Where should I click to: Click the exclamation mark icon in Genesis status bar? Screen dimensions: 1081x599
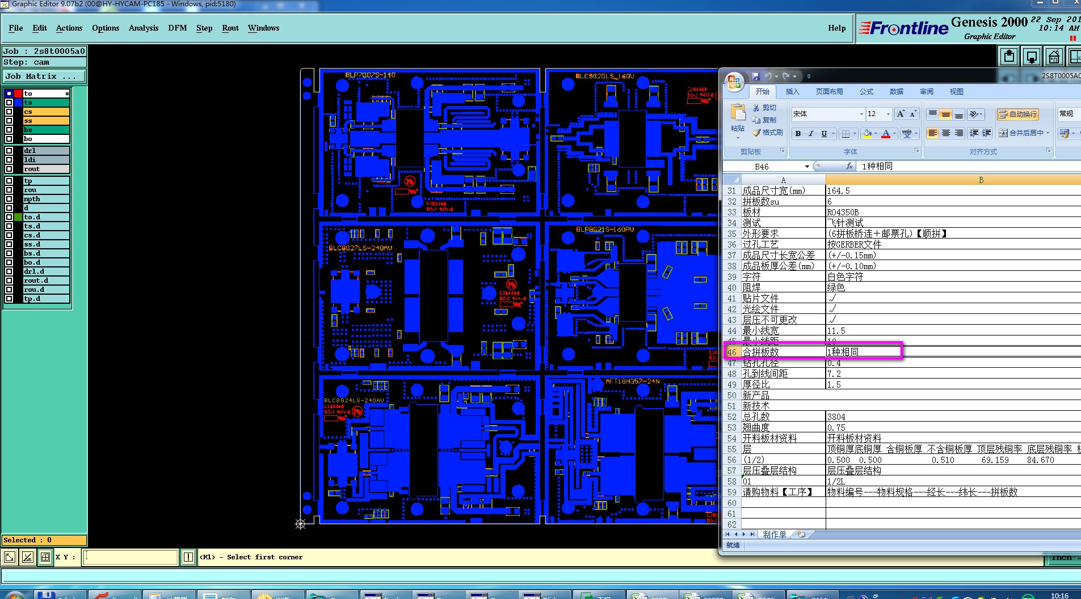click(188, 557)
